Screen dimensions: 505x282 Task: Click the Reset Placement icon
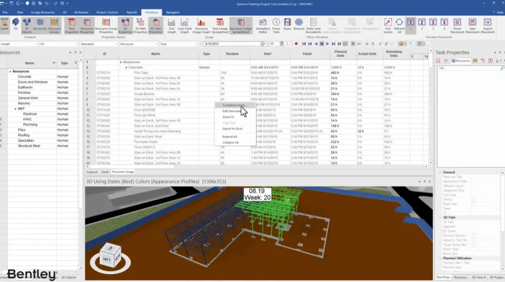[457, 26]
